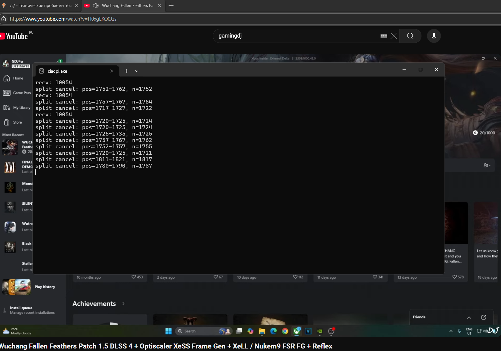The height and width of the screenshot is (351, 501).
Task: Open the Achievements heading
Action: coord(94,304)
